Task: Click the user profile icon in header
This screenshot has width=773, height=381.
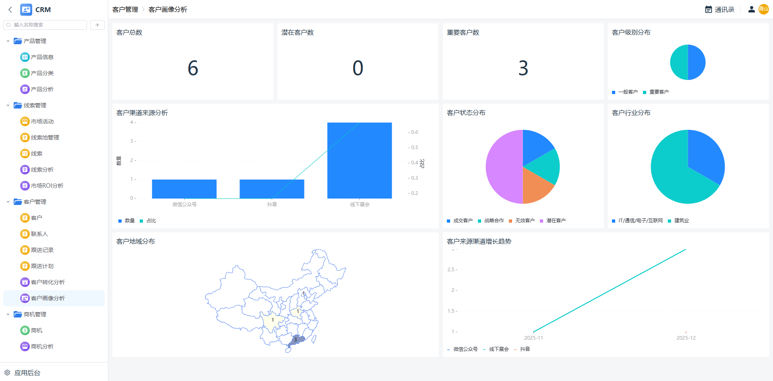Action: coord(751,10)
